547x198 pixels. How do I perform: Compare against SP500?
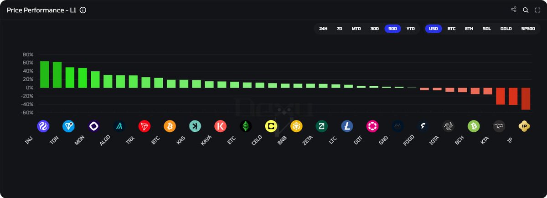528,29
